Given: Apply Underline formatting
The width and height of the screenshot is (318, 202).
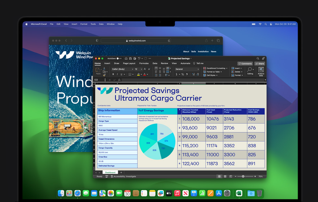Looking at the screenshot, I should click(121, 74).
